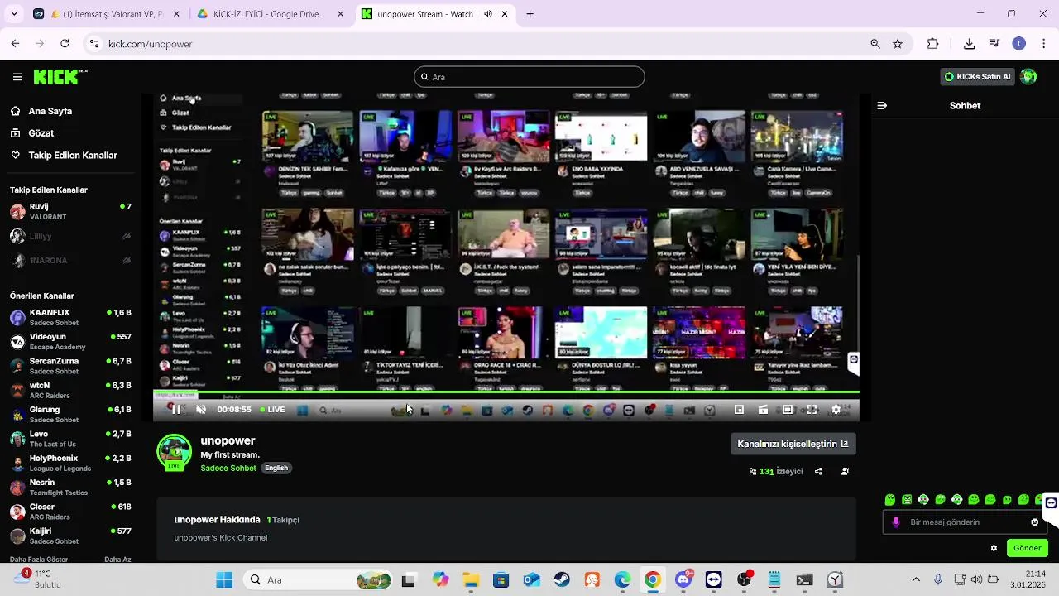Image resolution: width=1059 pixels, height=596 pixels.
Task: Mute the unopower Stream browser tab
Action: point(487,14)
